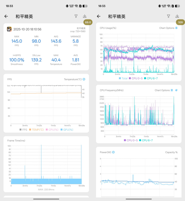Tap download icon on right screen
Image resolution: width=185 pixels, height=201 pixels.
click(177, 16)
